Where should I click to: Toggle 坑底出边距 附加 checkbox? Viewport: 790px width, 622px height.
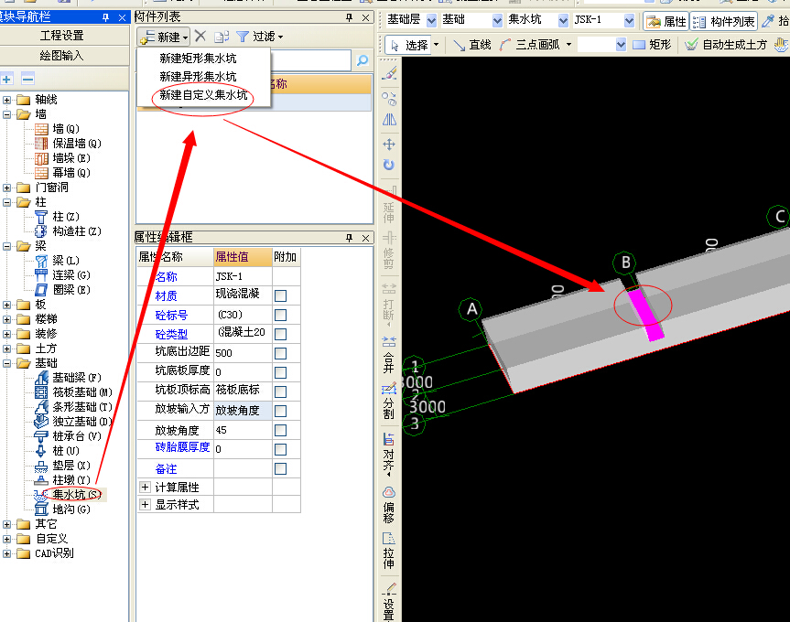coord(281,353)
